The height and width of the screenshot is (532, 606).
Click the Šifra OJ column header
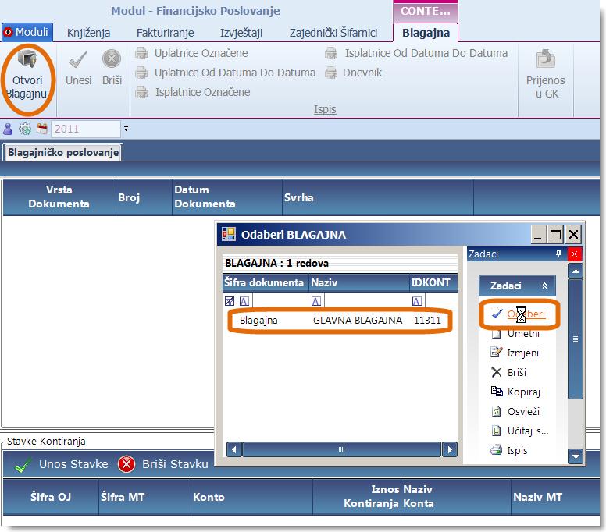[x=51, y=497]
